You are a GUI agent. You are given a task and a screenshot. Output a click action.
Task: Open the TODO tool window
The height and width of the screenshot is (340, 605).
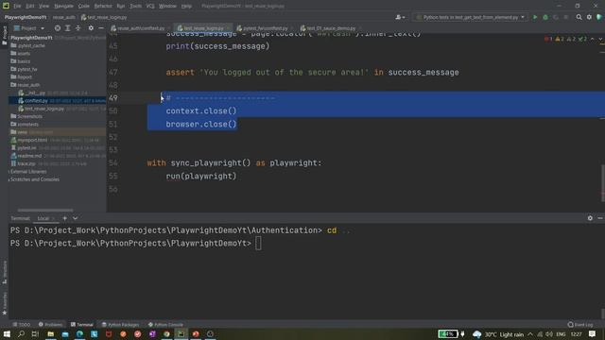22,325
